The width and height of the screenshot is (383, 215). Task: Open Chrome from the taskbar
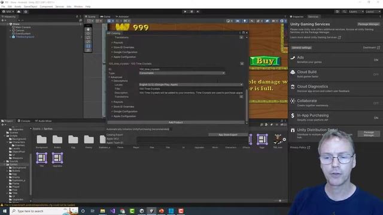click(122, 211)
